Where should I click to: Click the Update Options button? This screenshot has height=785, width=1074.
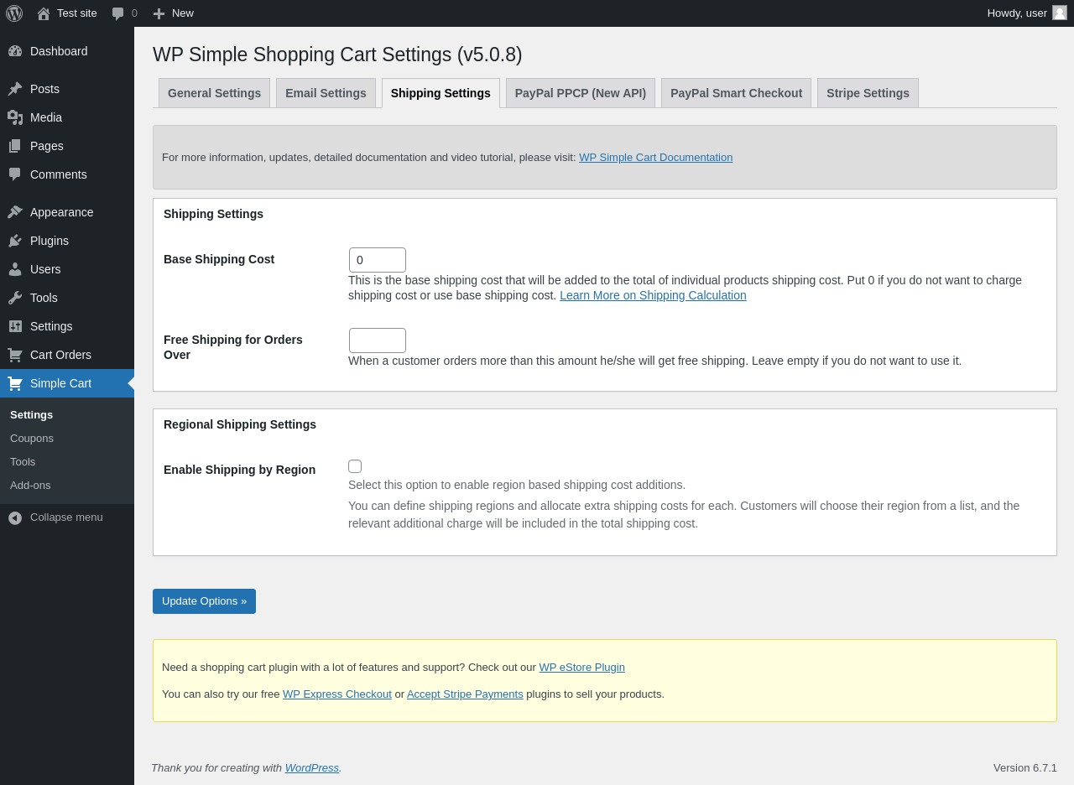pos(204,601)
